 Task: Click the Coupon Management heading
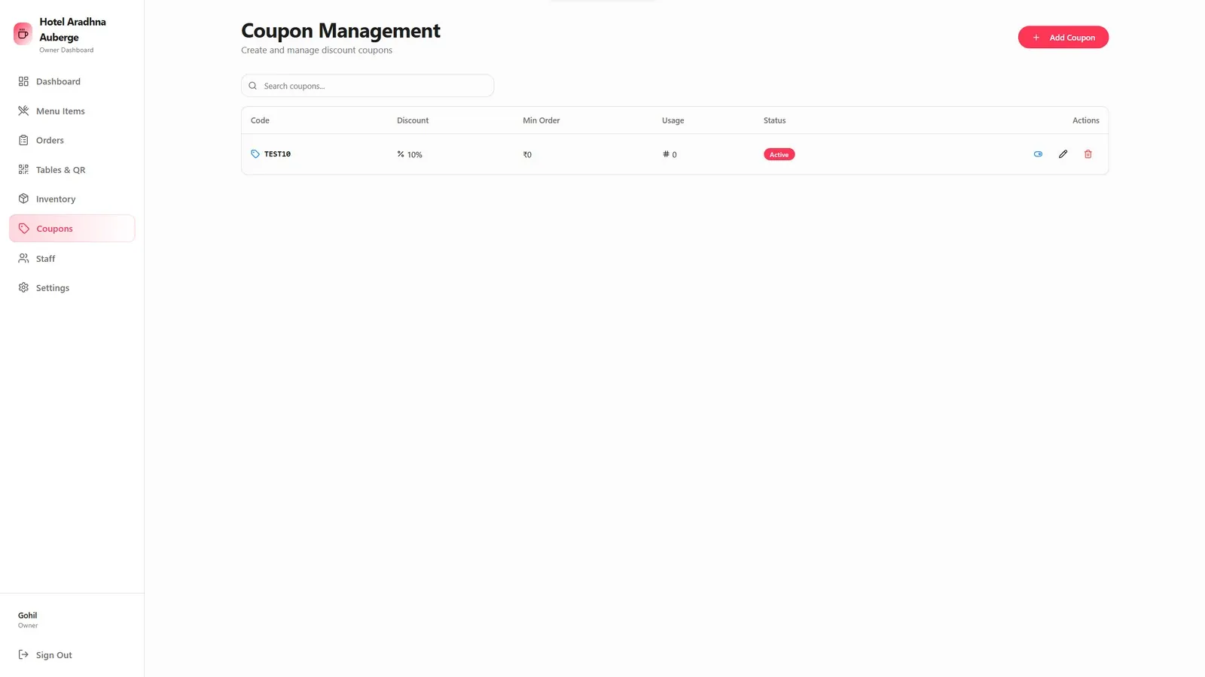[340, 31]
